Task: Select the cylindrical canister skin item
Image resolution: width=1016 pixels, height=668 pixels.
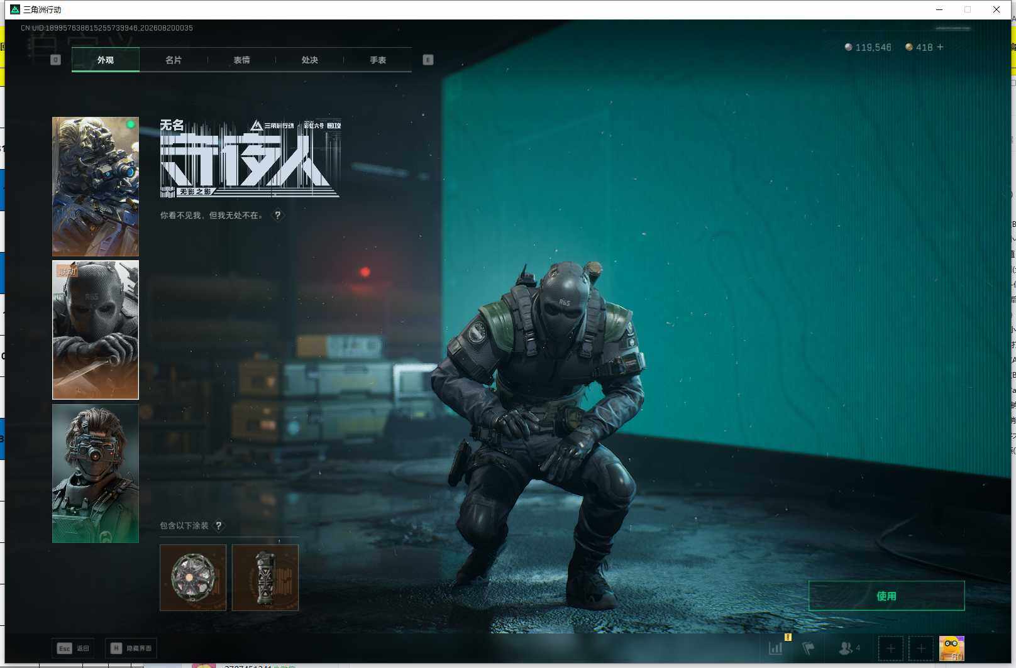Action: click(265, 578)
